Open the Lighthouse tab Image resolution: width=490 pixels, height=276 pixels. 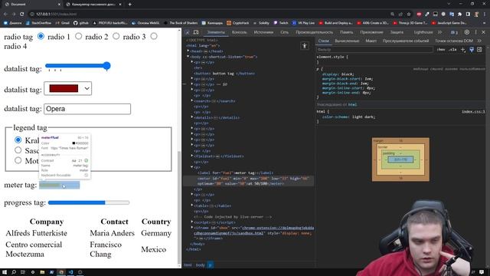point(423,32)
